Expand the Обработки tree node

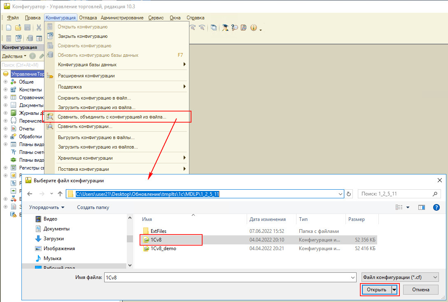click(5, 137)
